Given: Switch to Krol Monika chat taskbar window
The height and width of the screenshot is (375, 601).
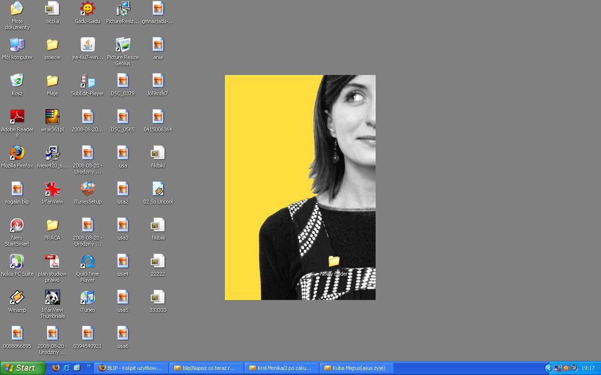Looking at the screenshot, I should (281, 368).
